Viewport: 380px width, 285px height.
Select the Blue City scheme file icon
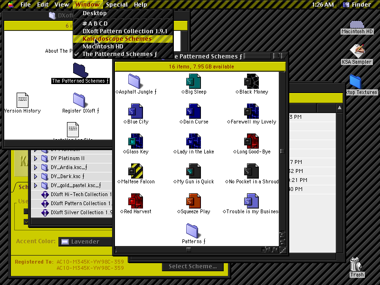point(135,111)
